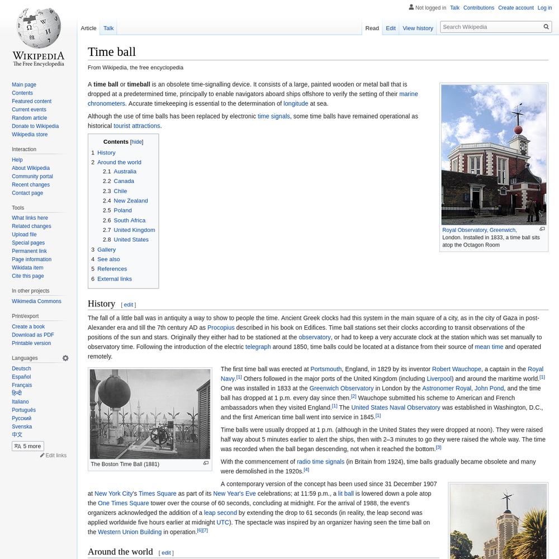Open the Western Union Building link

click(x=130, y=532)
